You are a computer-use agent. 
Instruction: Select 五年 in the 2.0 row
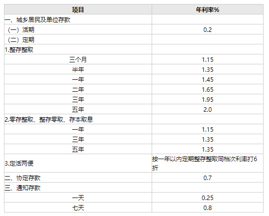tap(78, 109)
